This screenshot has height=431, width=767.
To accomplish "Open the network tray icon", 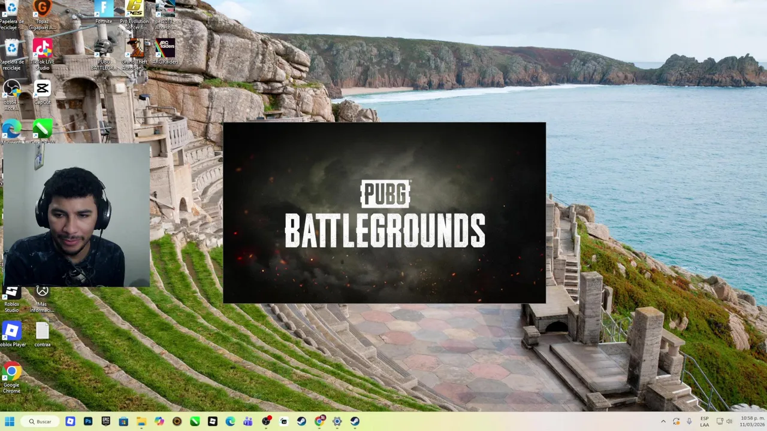I will 719,421.
